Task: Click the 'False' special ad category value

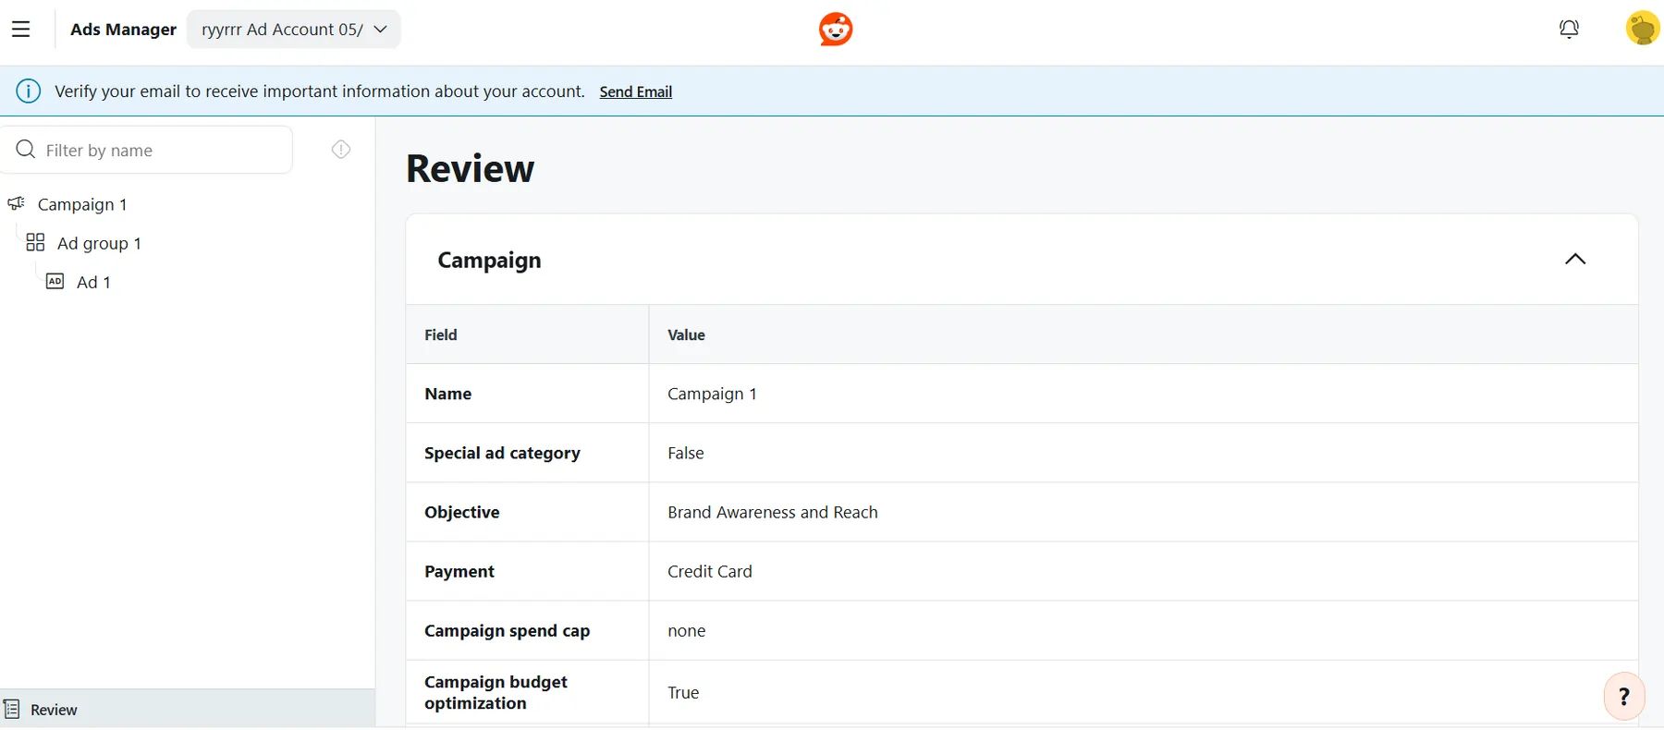Action: pos(686,453)
